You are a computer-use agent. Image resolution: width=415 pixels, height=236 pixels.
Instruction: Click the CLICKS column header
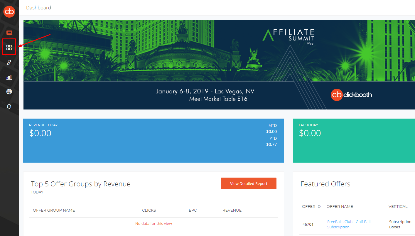click(149, 210)
